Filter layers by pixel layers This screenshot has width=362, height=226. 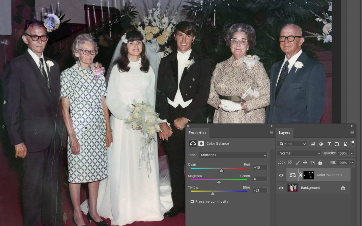[313, 144]
